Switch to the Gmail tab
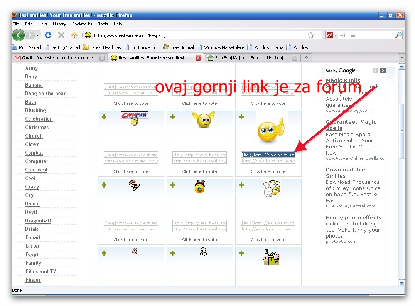The width and height of the screenshot is (415, 306). [x=54, y=58]
